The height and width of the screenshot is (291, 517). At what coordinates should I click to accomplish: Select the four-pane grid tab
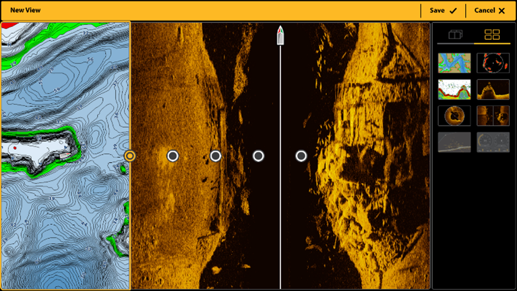(x=492, y=35)
